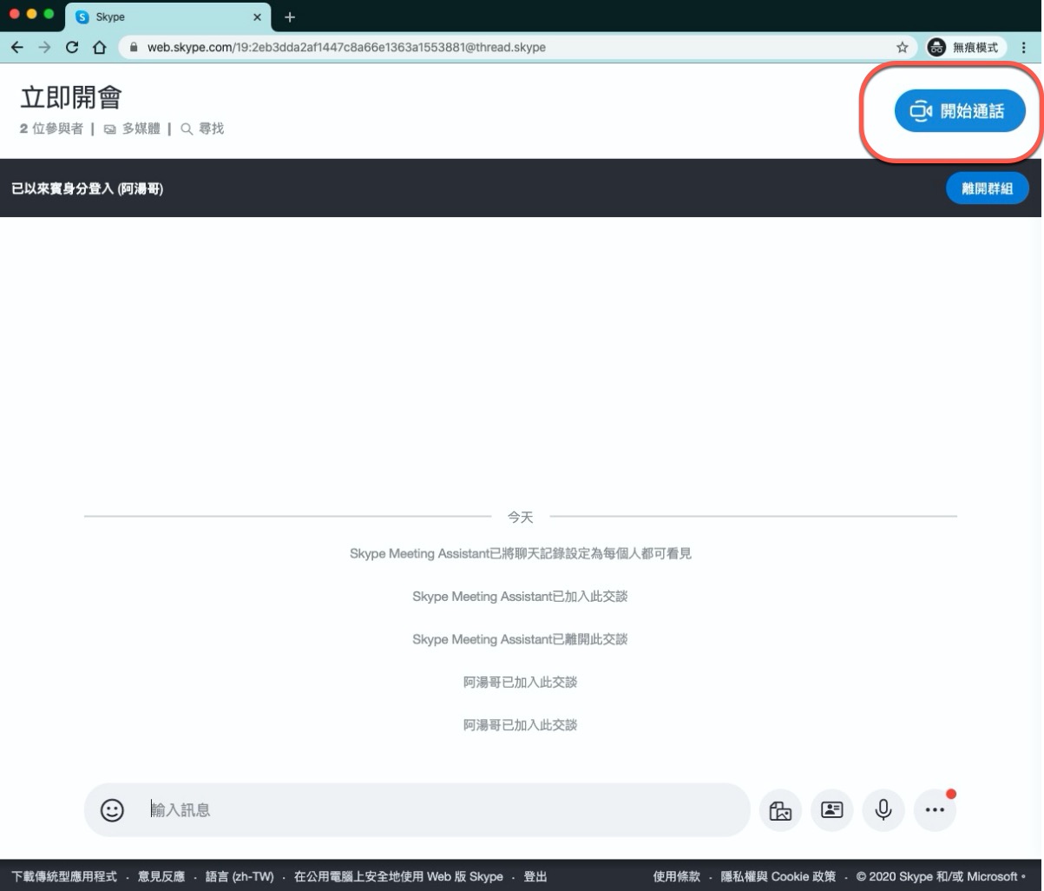Click the Skype Meeting Assistant已離開此交談 message
This screenshot has height=891, width=1044.
coord(520,639)
